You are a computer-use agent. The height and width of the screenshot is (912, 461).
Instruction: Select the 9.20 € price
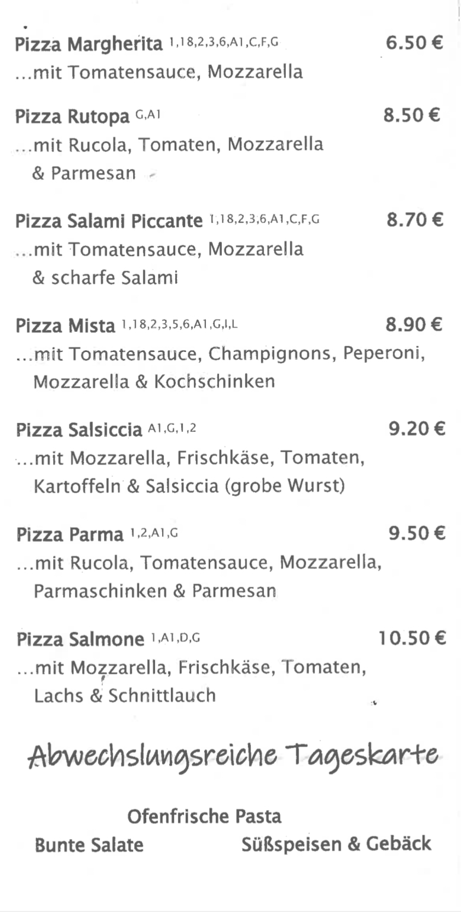tap(417, 429)
